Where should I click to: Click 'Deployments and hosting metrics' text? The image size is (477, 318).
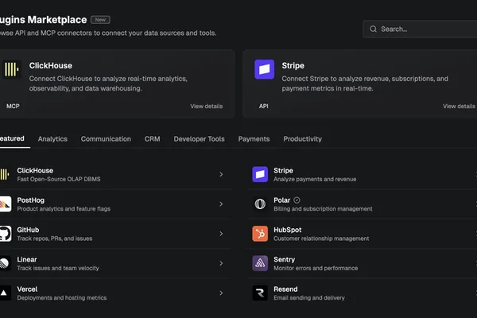(62, 298)
